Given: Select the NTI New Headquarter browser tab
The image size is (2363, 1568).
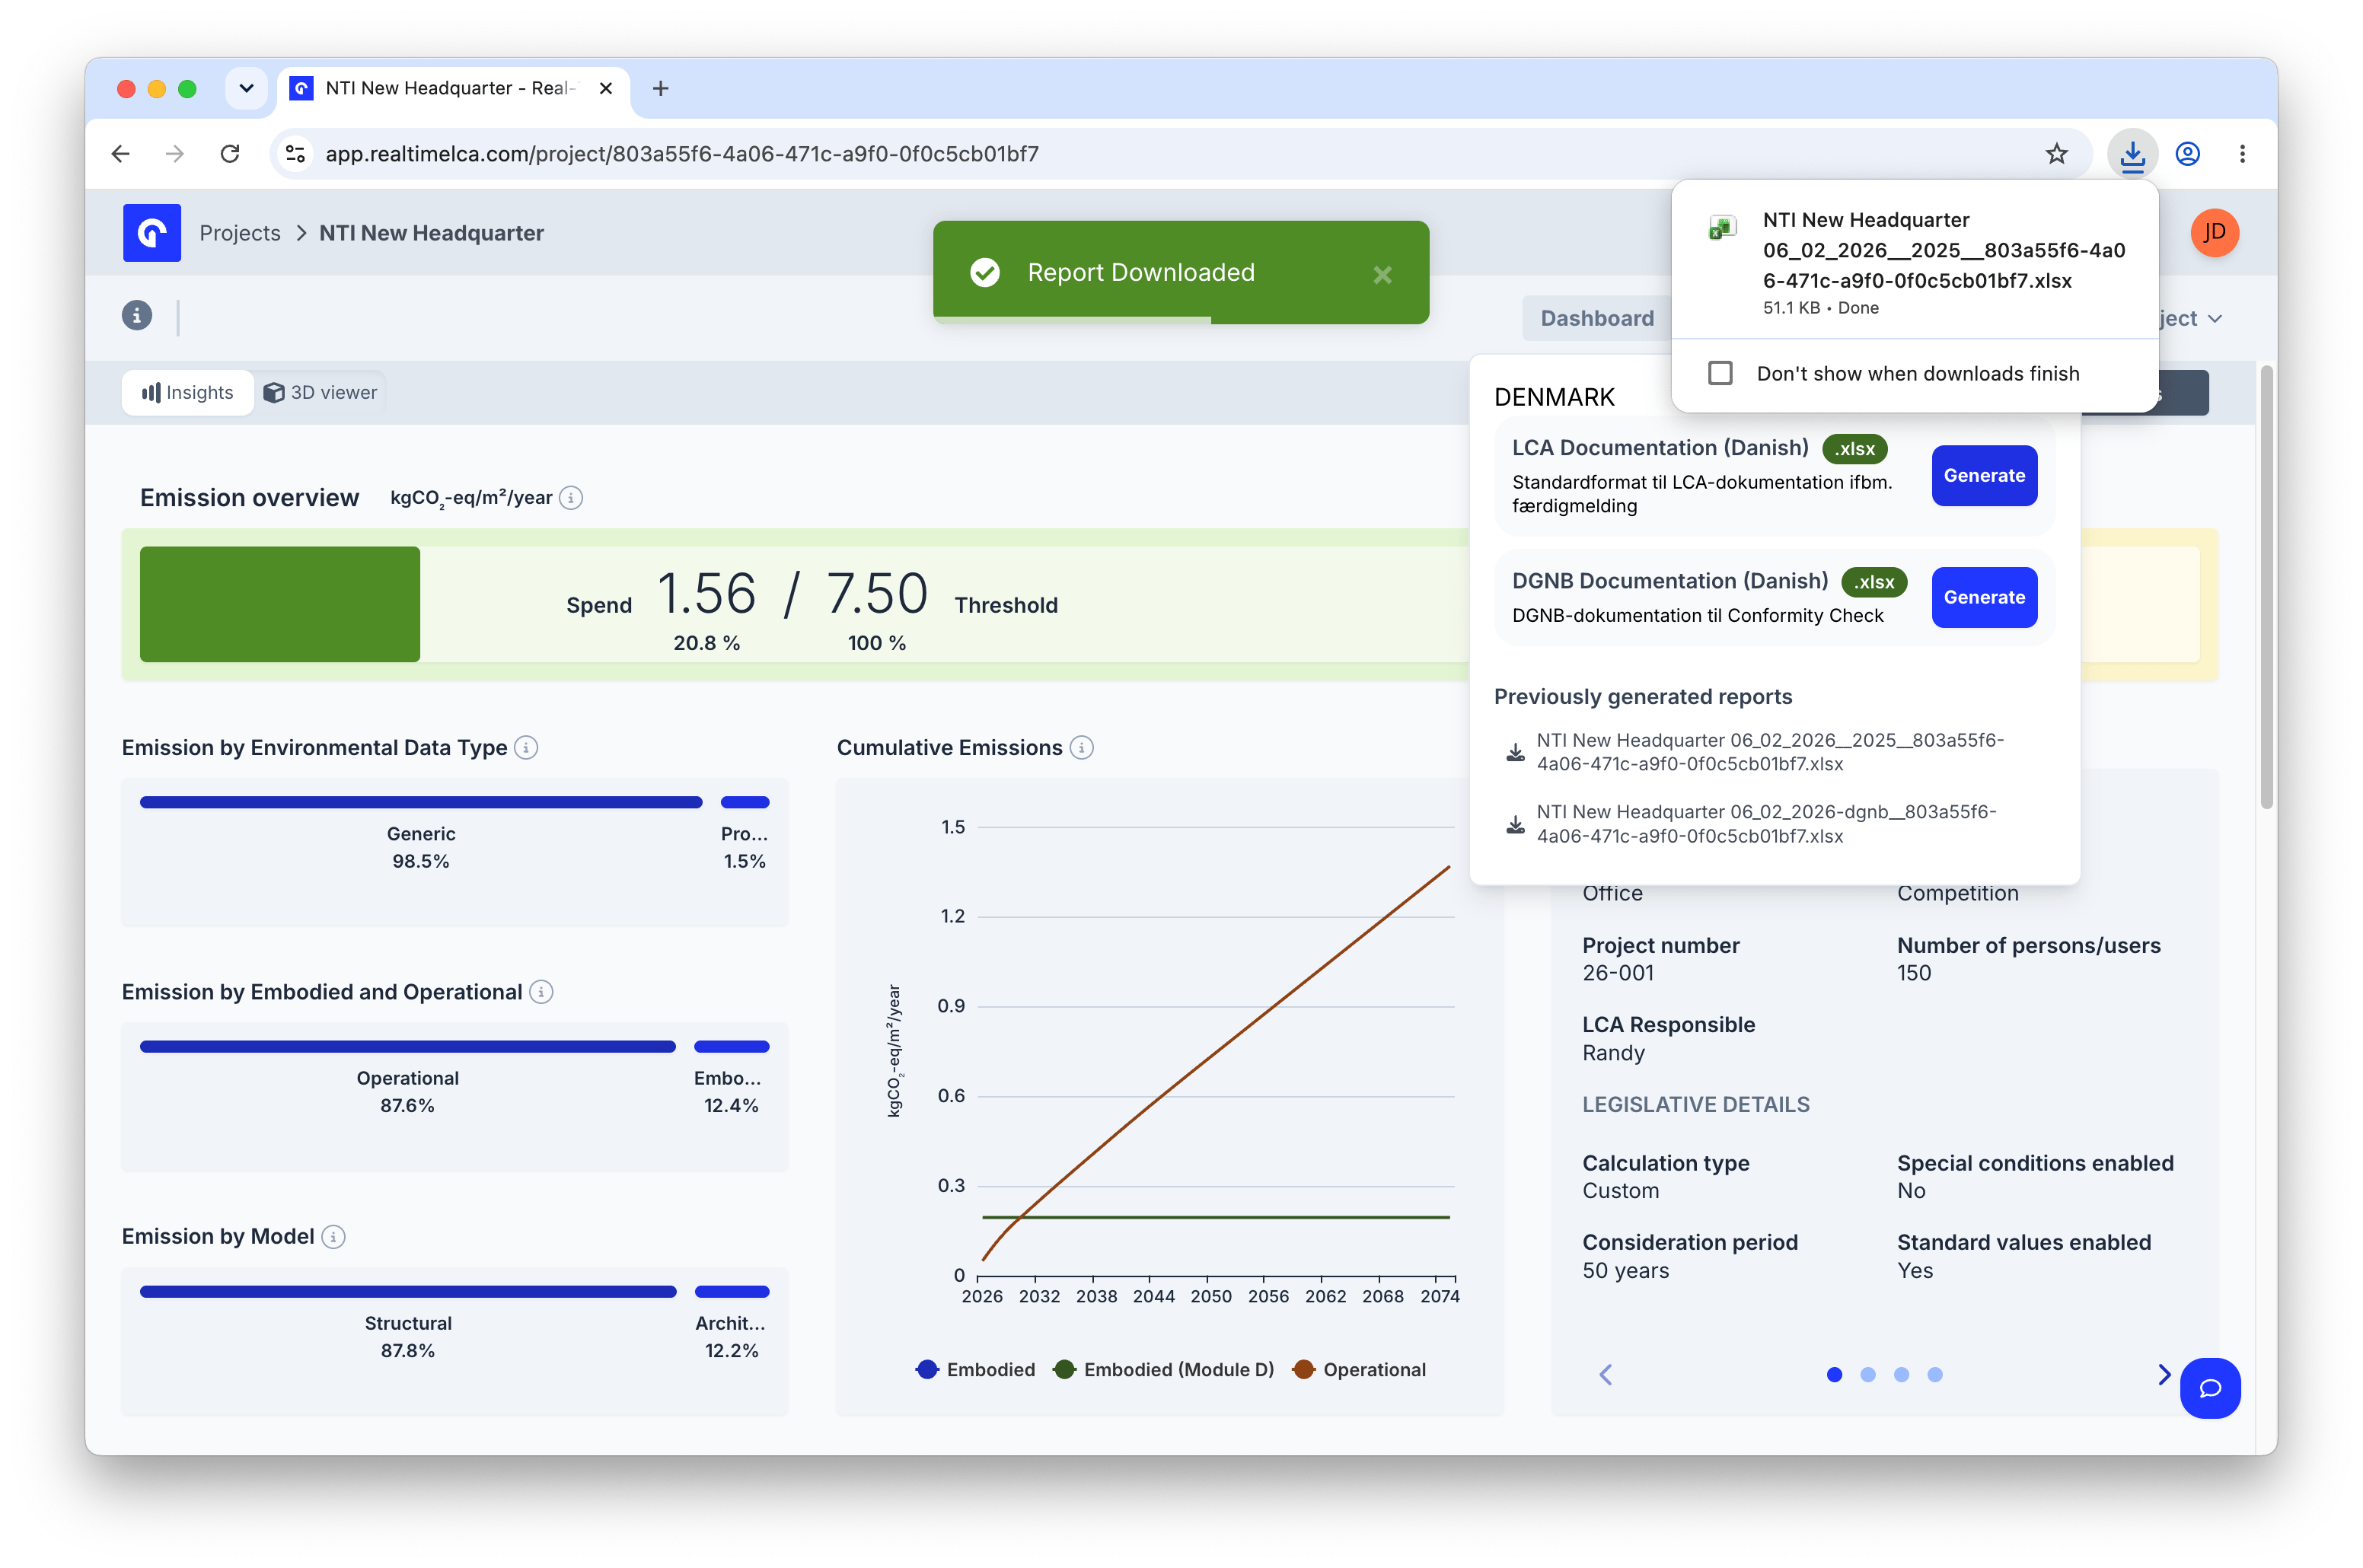Looking at the screenshot, I should tap(453, 88).
